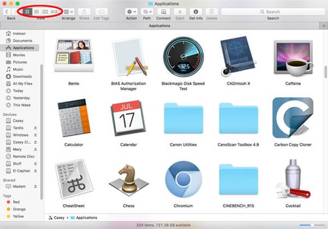328x229 pixels.
Task: Select the Applications tab
Action: 160,26
